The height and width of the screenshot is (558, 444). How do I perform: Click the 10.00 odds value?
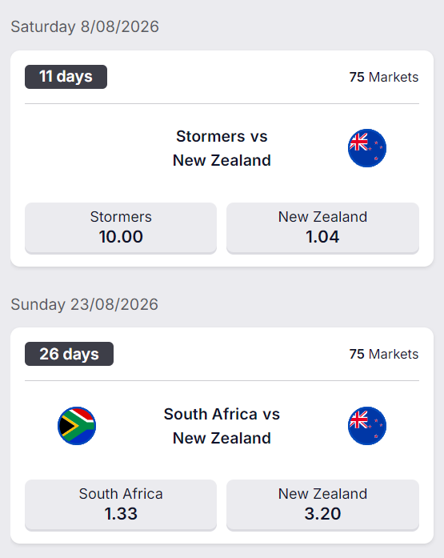click(121, 237)
